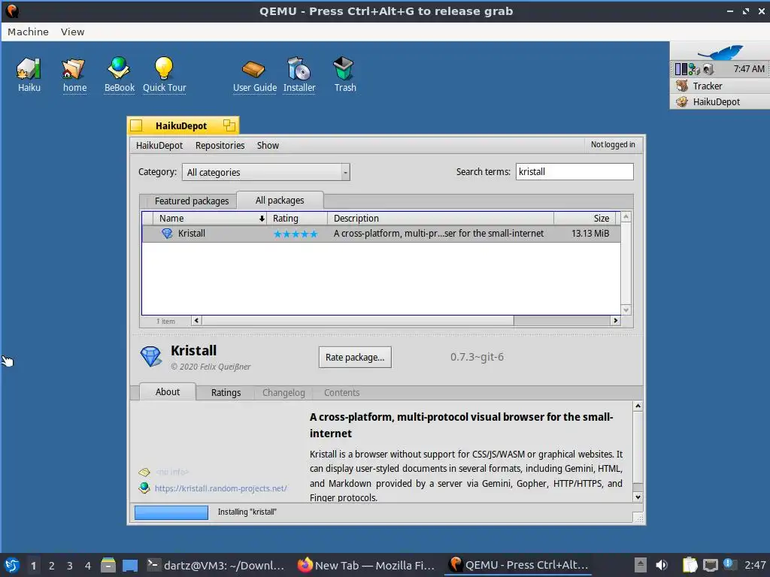Click the package list scroll up arrow
The image size is (770, 577).
pyautogui.click(x=626, y=216)
